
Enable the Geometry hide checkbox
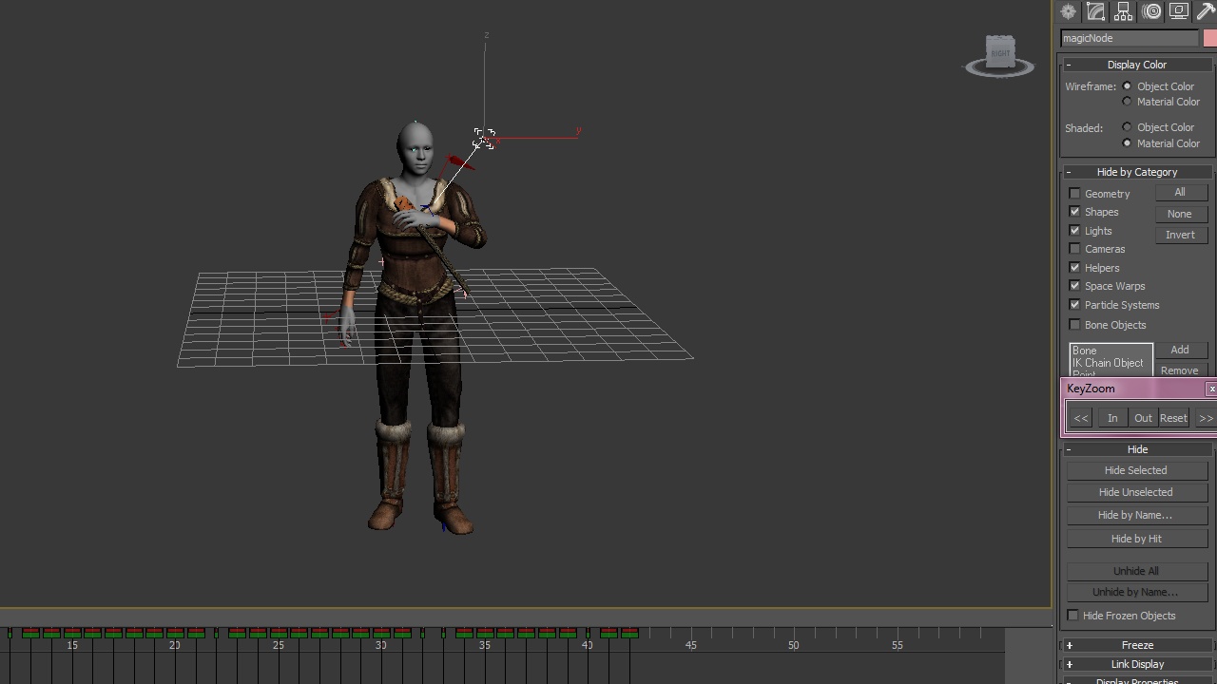1075,194
